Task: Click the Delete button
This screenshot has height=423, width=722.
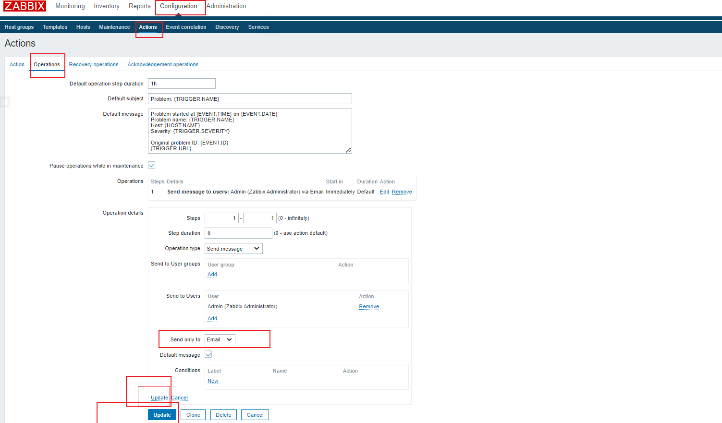Action: pos(223,415)
